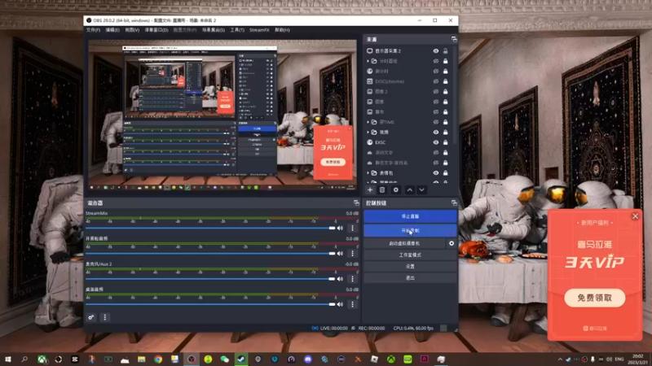
Task: Hide the 显示器采集 2 source
Action: (x=436, y=51)
